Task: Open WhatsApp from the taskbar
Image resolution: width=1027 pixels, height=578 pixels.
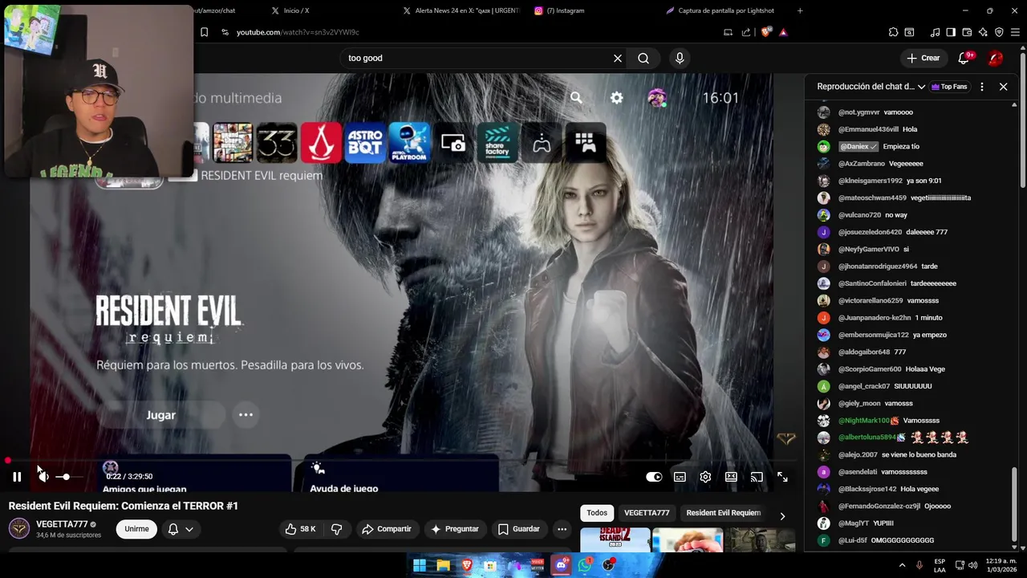Action: tap(586, 565)
